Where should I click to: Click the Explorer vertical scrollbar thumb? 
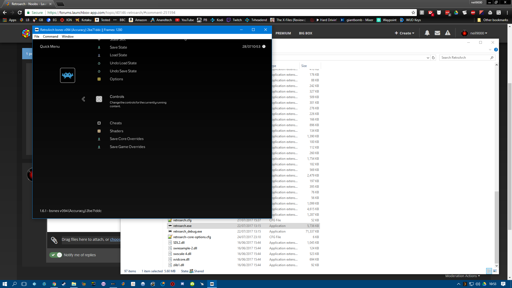click(x=496, y=227)
